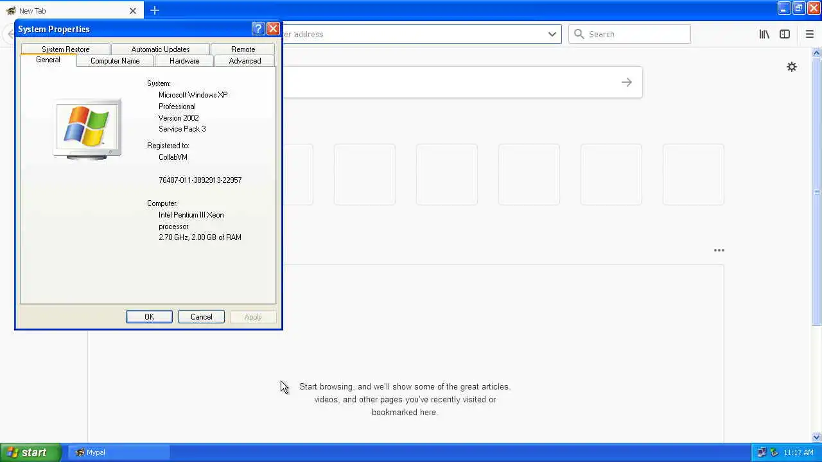Screen dimensions: 822x462
Task: Select the Mypal taskbar button
Action: (x=119, y=452)
